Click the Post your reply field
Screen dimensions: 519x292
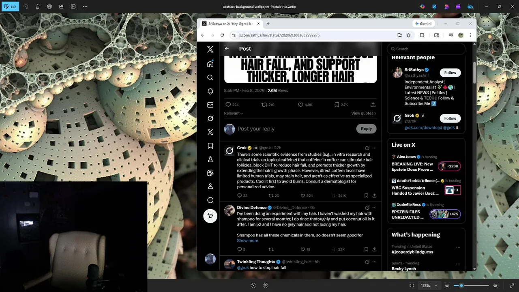click(295, 129)
